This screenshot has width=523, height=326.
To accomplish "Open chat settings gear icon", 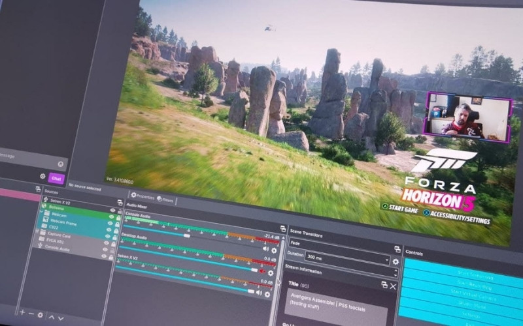I will coord(42,176).
